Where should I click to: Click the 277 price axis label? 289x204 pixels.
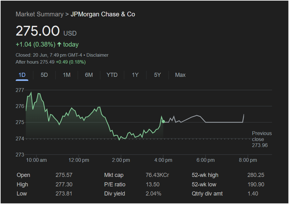point(20,90)
